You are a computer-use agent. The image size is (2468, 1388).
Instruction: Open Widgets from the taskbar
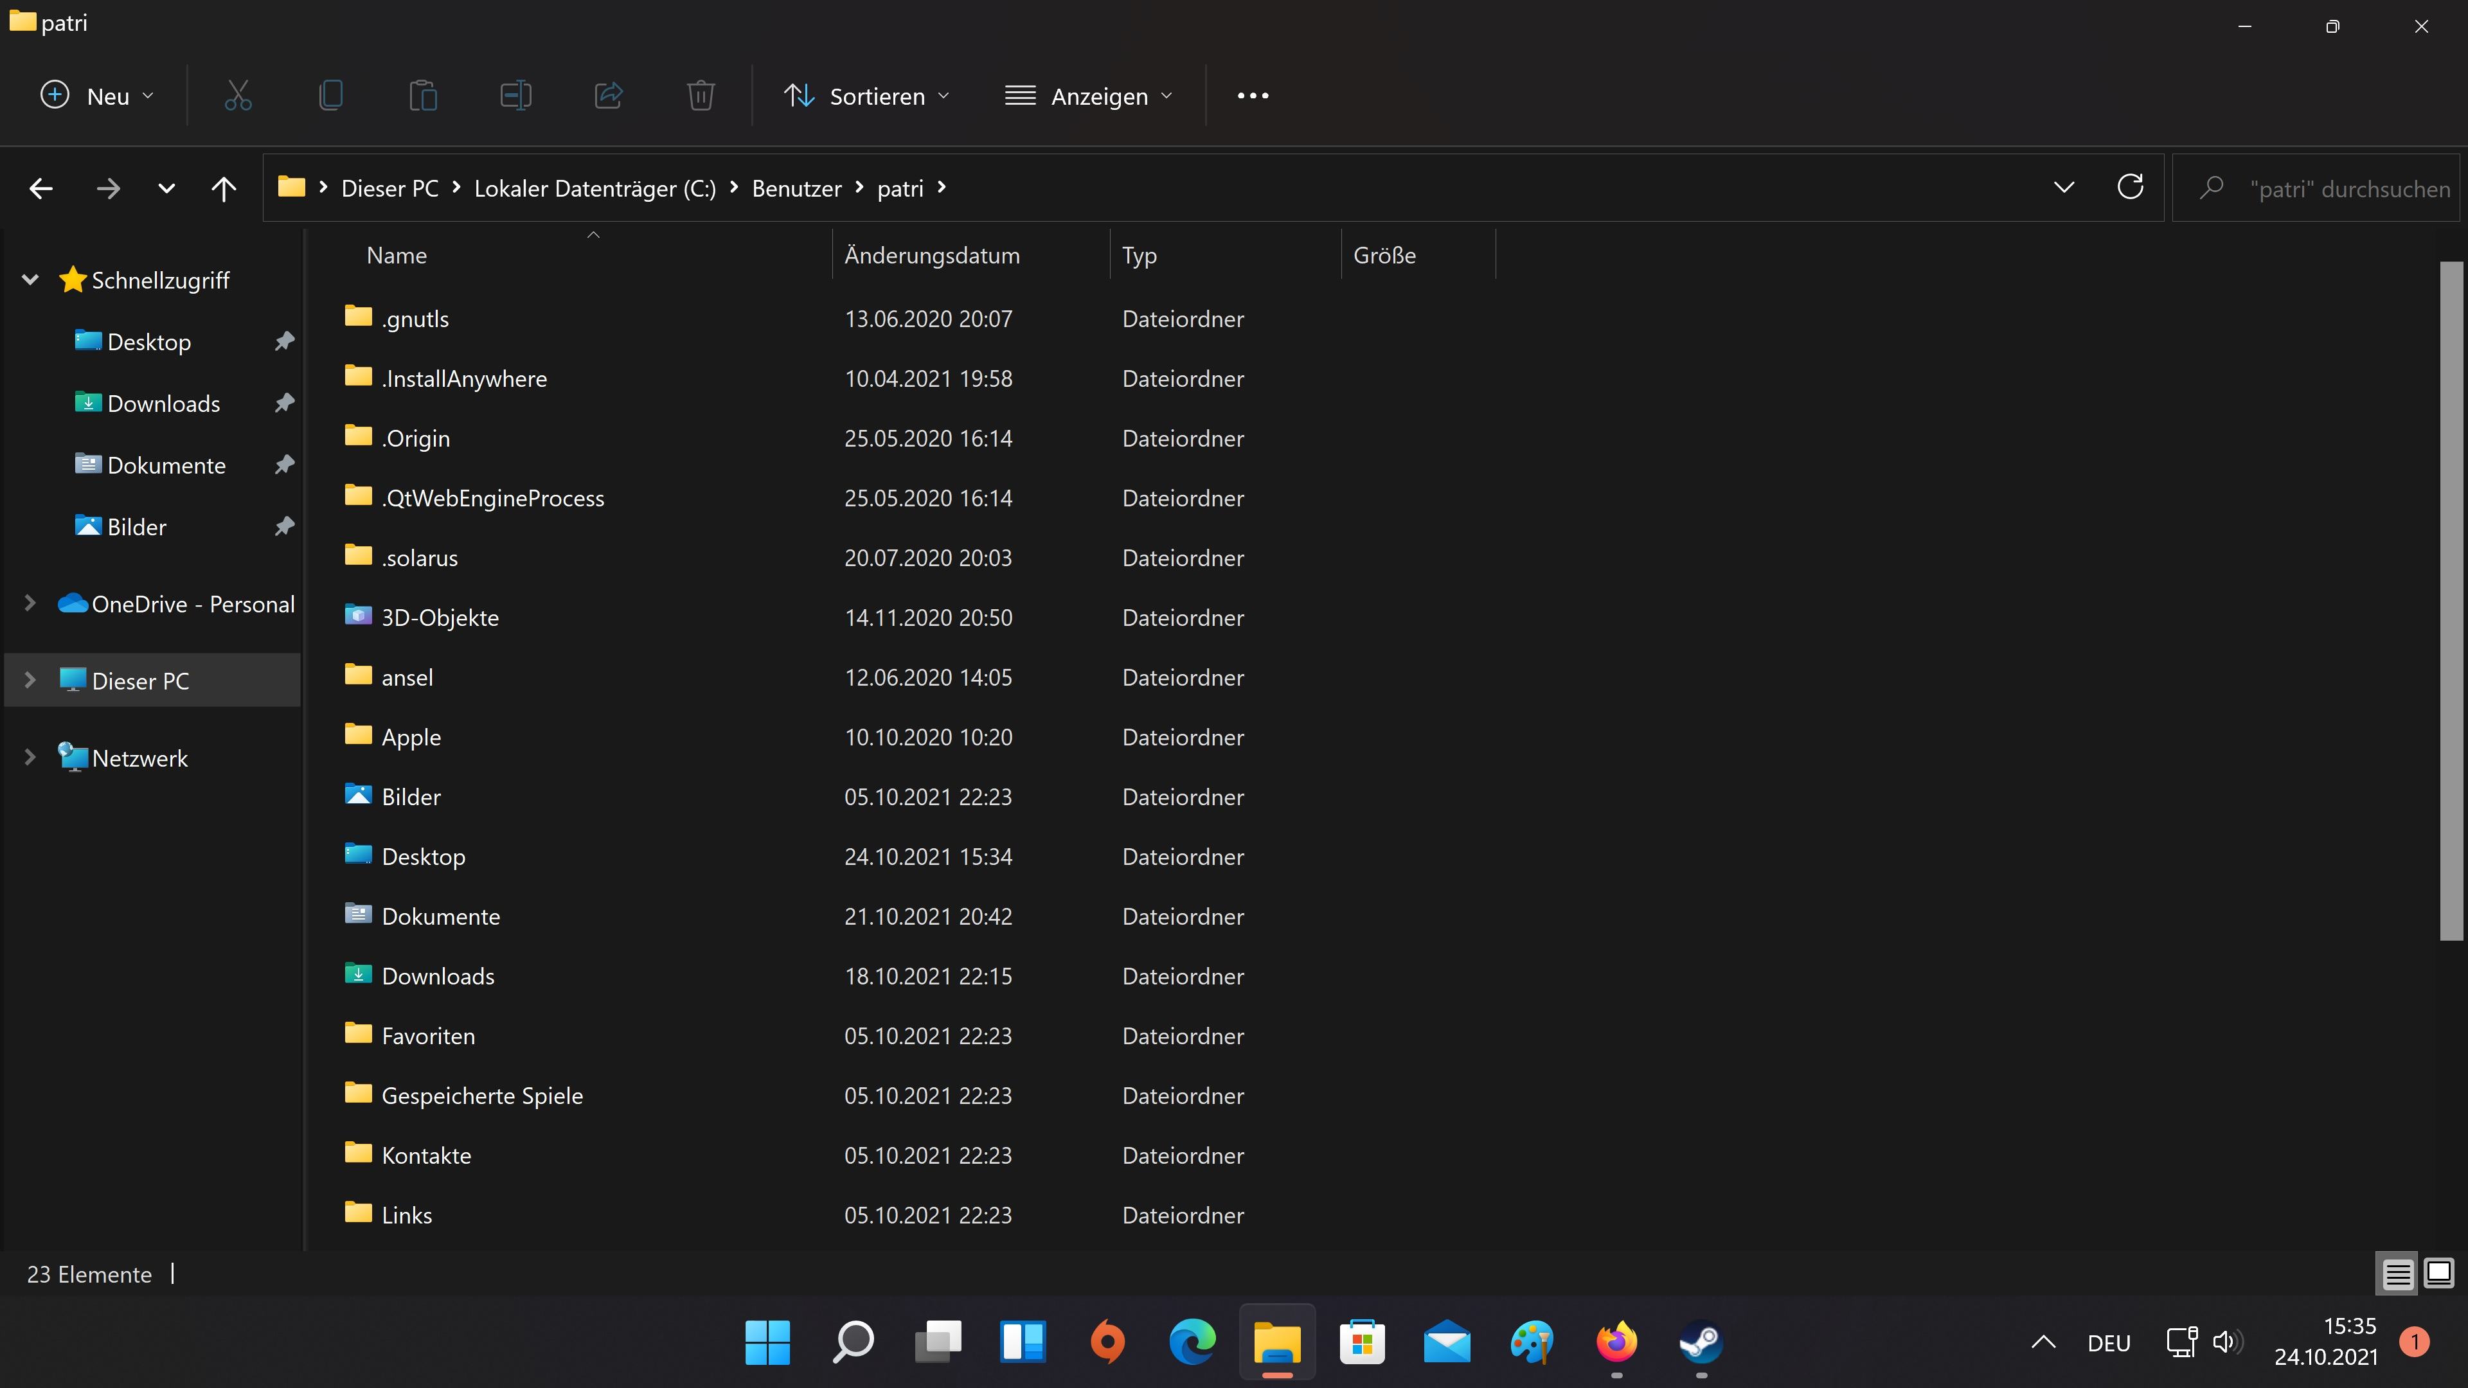click(1023, 1342)
